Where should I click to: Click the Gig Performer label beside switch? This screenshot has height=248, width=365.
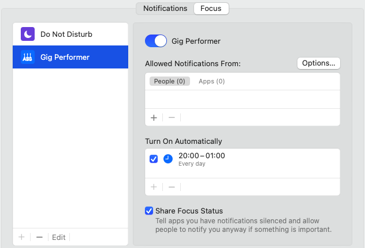click(196, 41)
